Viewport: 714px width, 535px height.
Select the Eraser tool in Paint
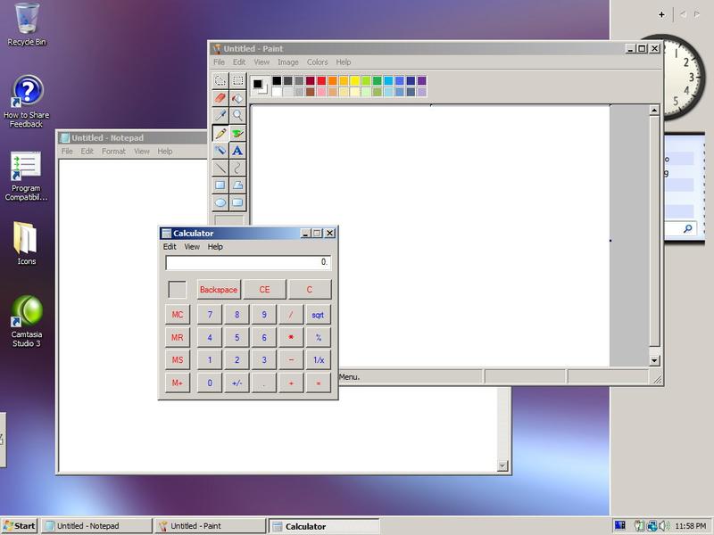pyautogui.click(x=220, y=98)
